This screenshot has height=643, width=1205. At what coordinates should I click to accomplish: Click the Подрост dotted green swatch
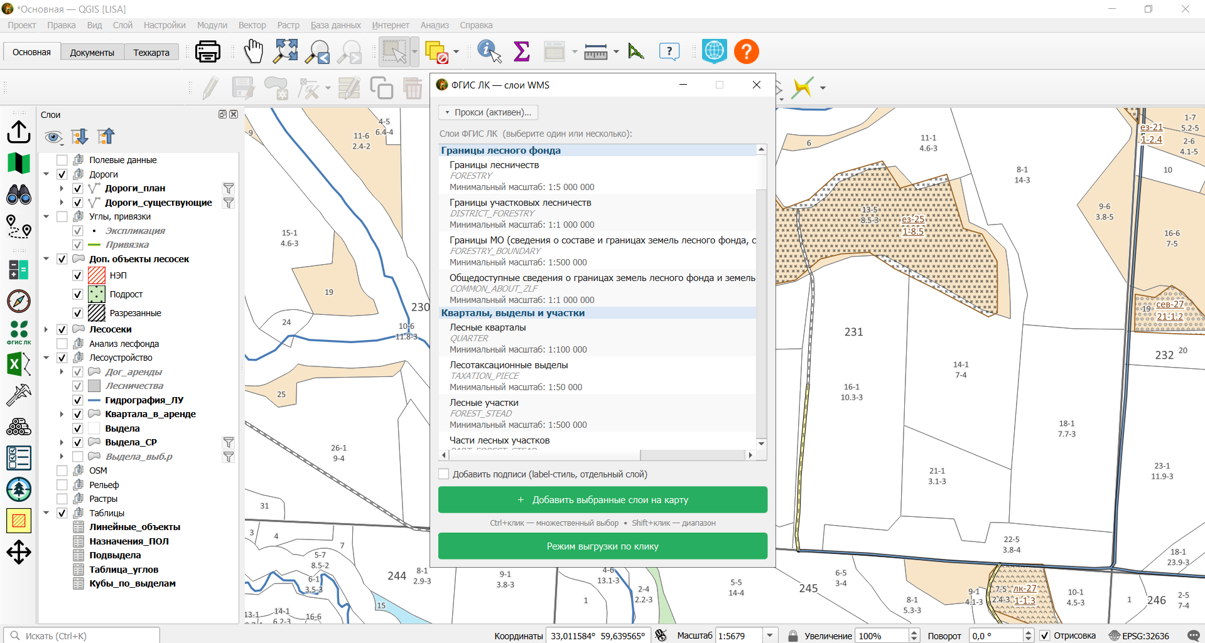click(x=97, y=294)
